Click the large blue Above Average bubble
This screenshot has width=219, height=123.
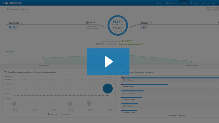pyautogui.click(x=108, y=89)
